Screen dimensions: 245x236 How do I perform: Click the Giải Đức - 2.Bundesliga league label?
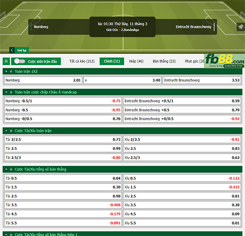122,30
